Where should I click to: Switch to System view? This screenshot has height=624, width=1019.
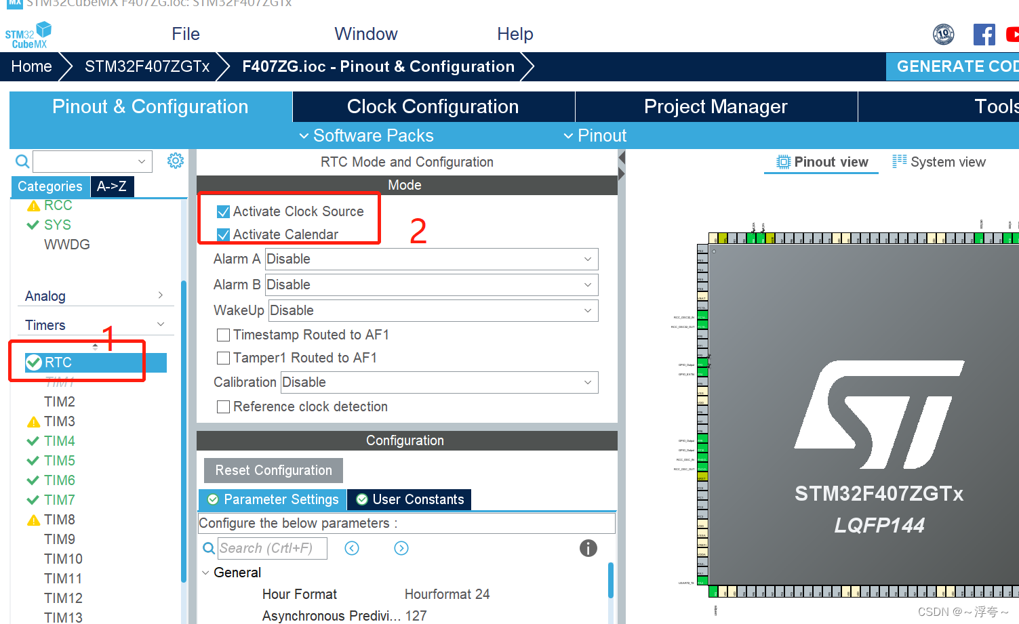pos(939,162)
